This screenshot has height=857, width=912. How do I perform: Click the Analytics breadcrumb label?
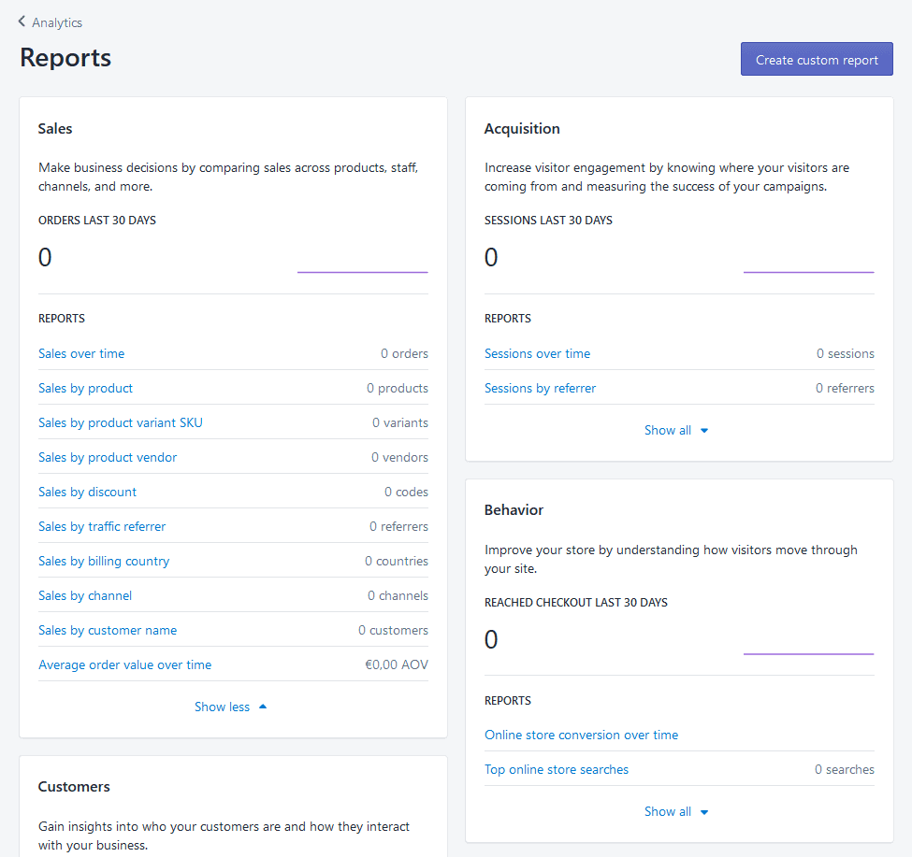(56, 21)
